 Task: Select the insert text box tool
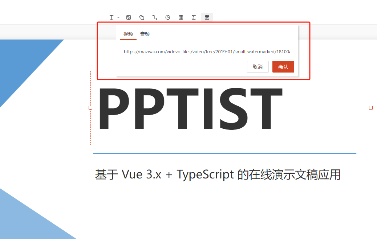(x=112, y=17)
